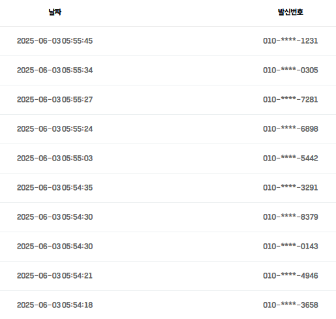Click sender number 010-****-6898
This screenshot has height=319, width=336.
click(290, 129)
